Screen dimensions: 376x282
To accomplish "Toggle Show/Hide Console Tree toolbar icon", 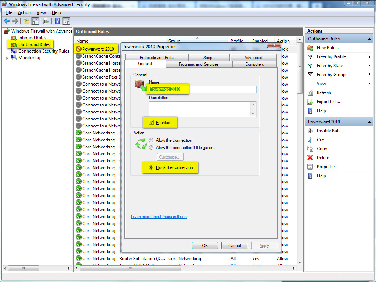I will 35,21.
